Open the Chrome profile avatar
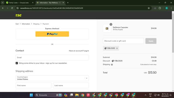 (167, 8)
